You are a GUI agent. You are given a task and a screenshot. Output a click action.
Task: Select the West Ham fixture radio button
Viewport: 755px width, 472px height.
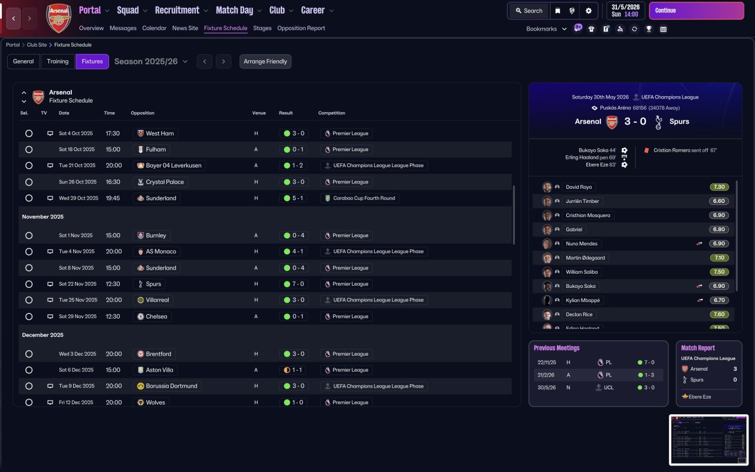pyautogui.click(x=29, y=133)
